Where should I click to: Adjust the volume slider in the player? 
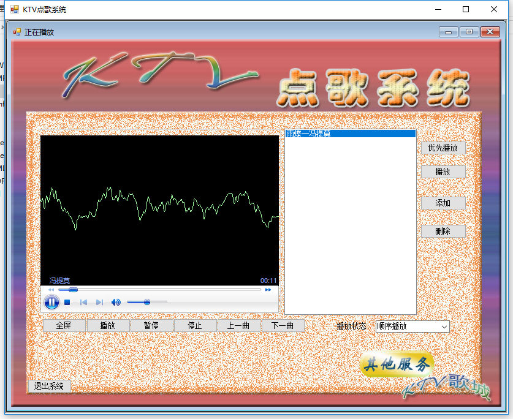pyautogui.click(x=147, y=302)
